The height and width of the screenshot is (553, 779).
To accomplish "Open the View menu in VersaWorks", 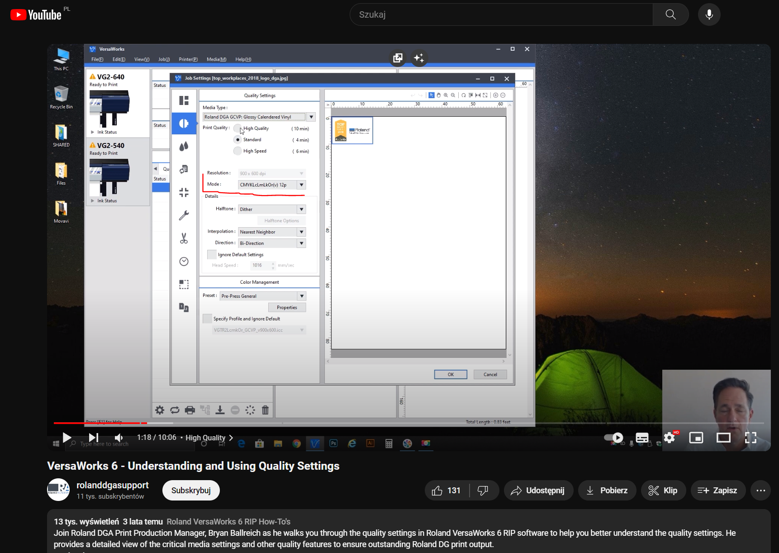I will (x=142, y=59).
